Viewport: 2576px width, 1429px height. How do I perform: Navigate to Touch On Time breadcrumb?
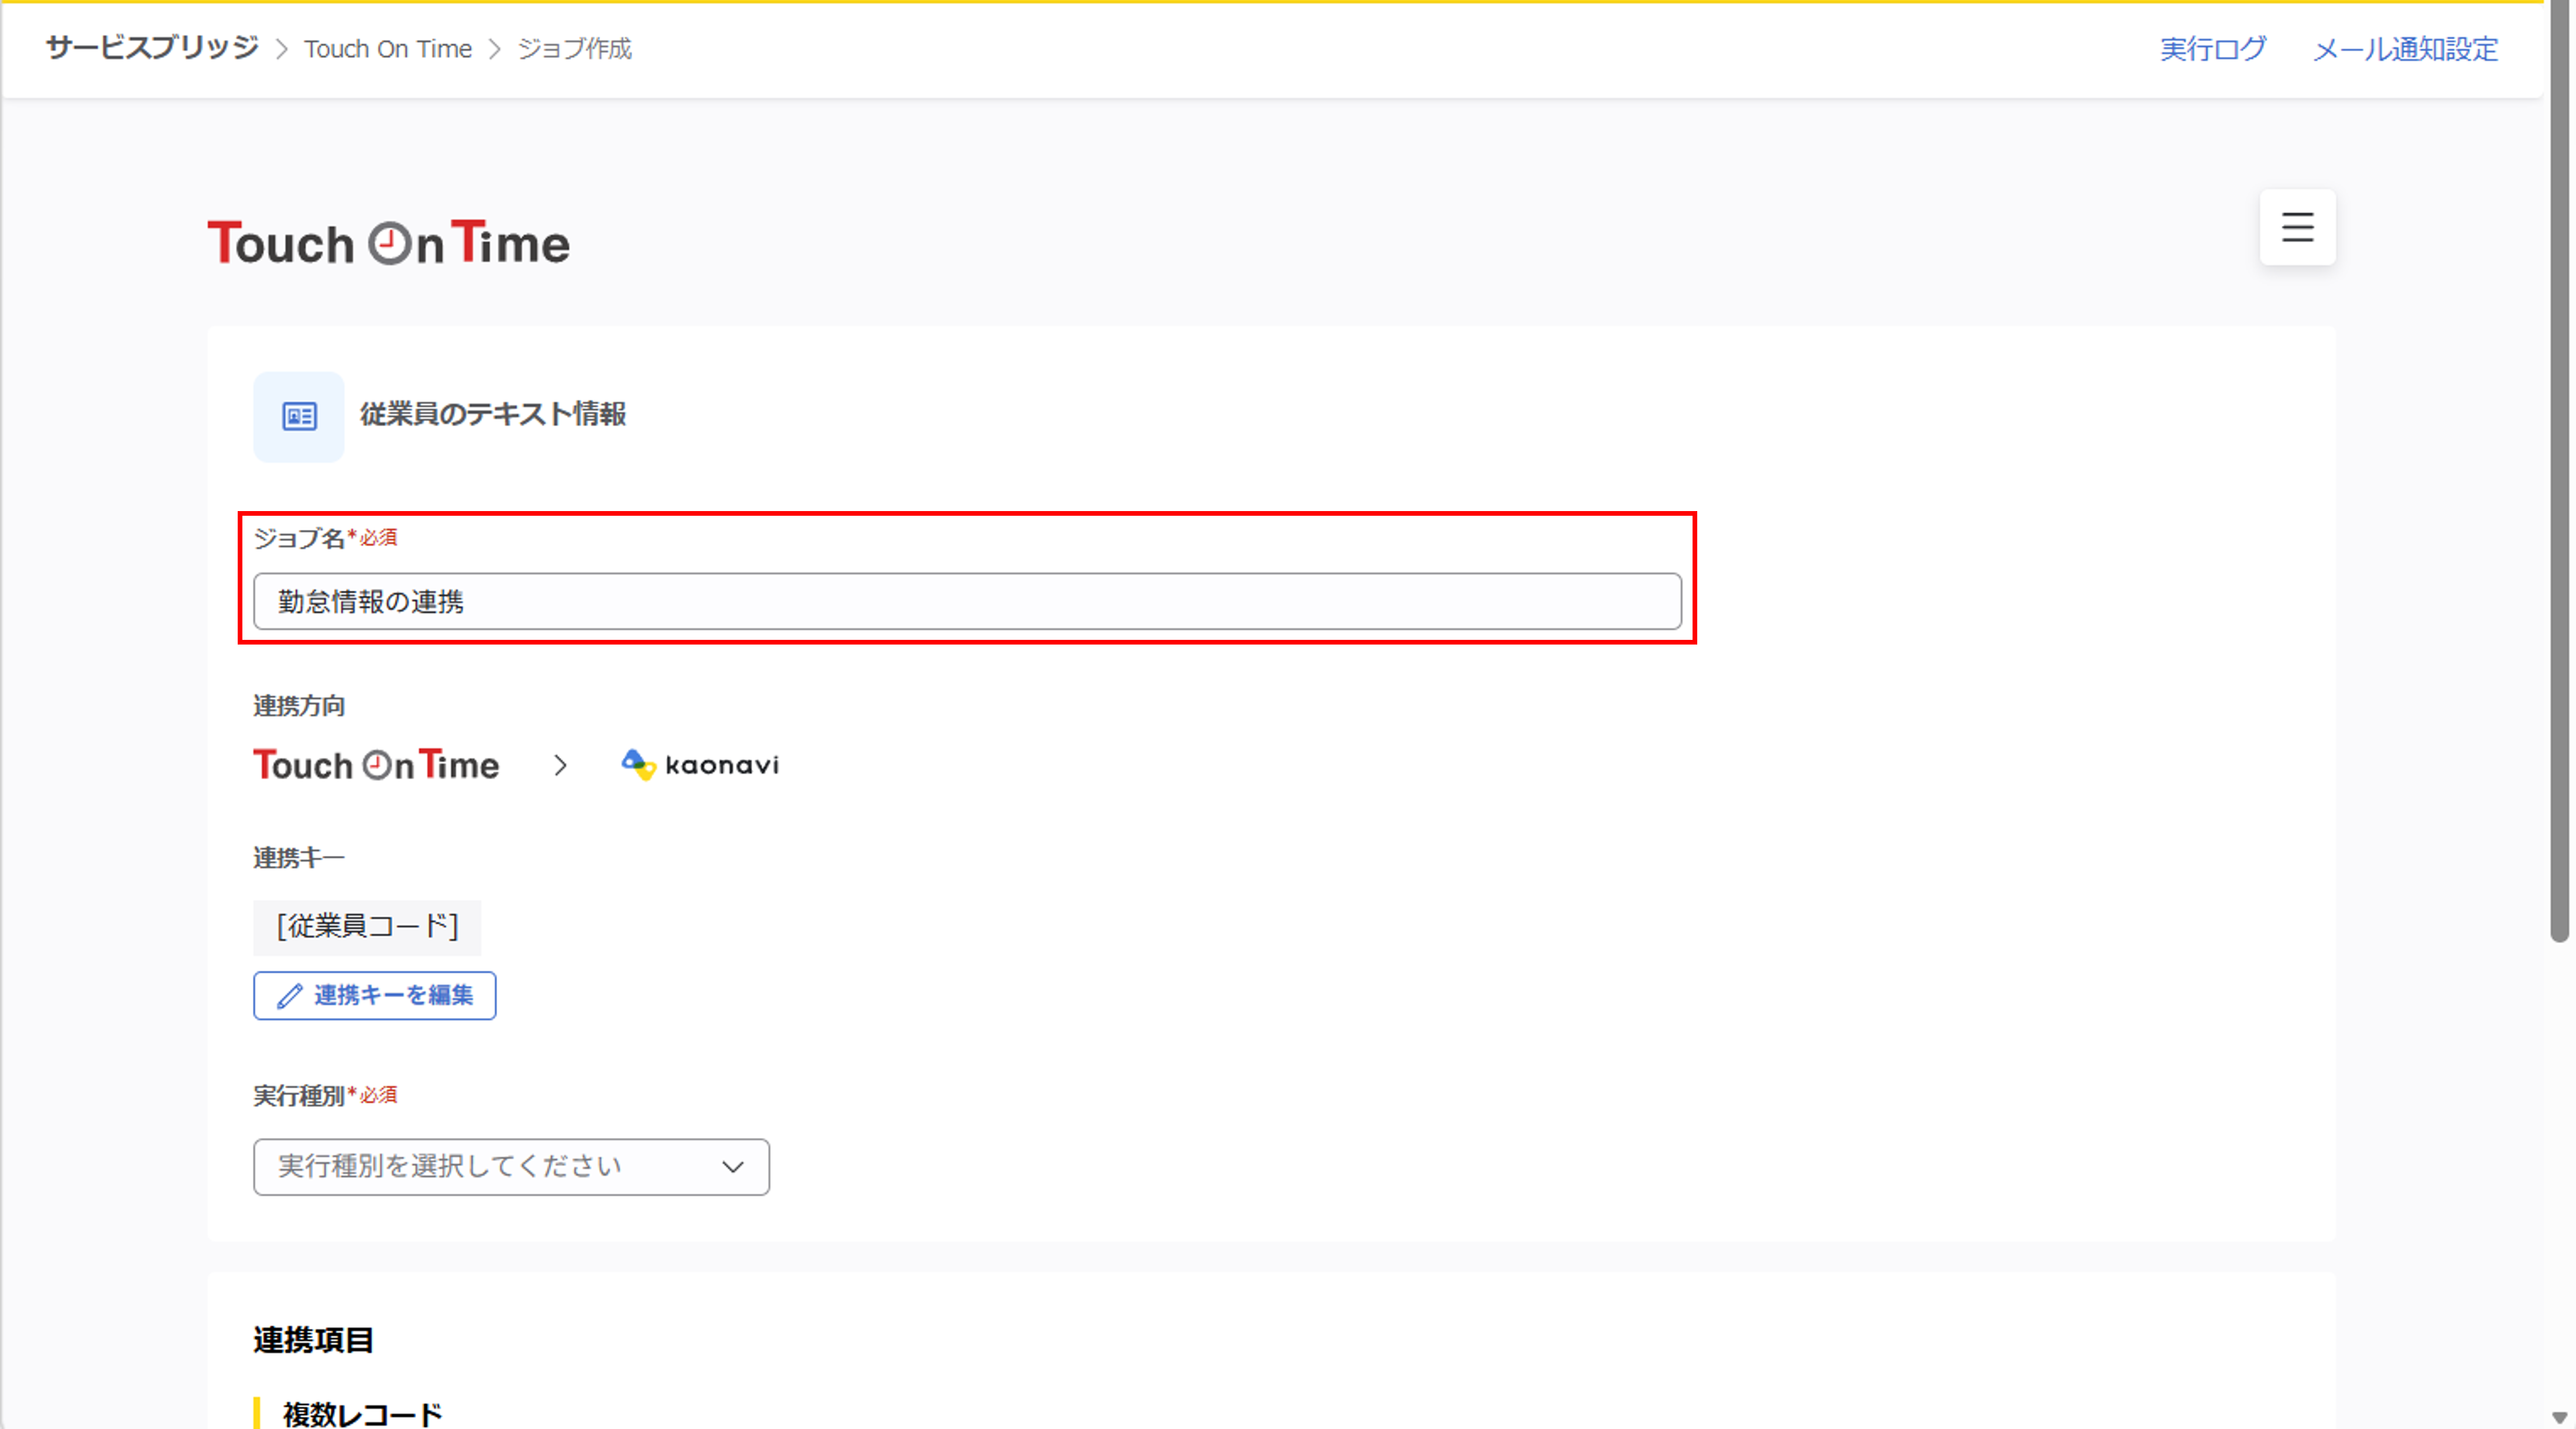pos(388,49)
